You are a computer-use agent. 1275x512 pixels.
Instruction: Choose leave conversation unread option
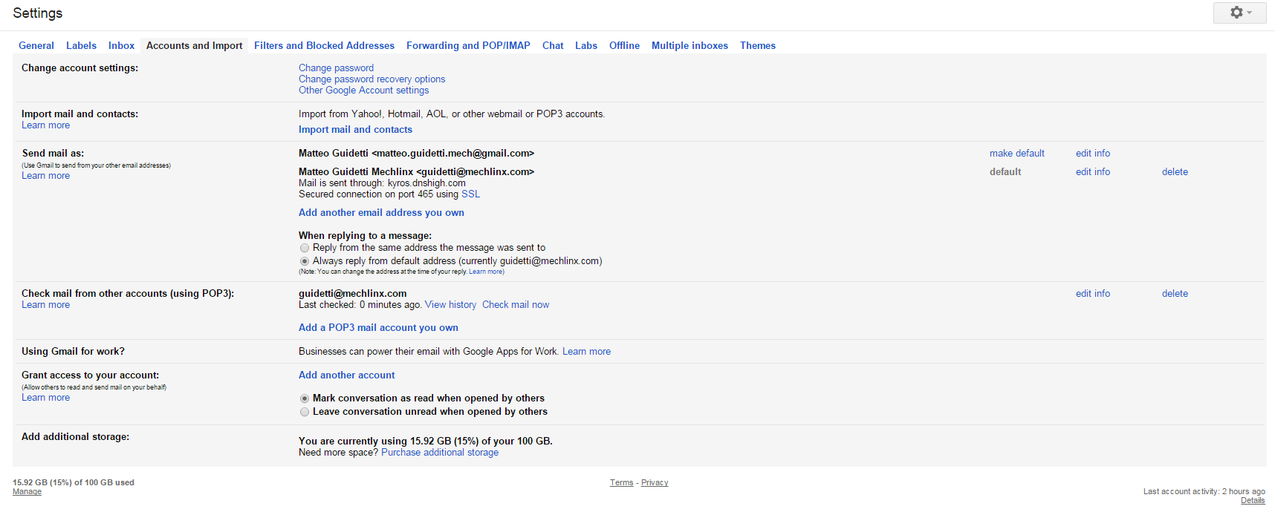(305, 412)
